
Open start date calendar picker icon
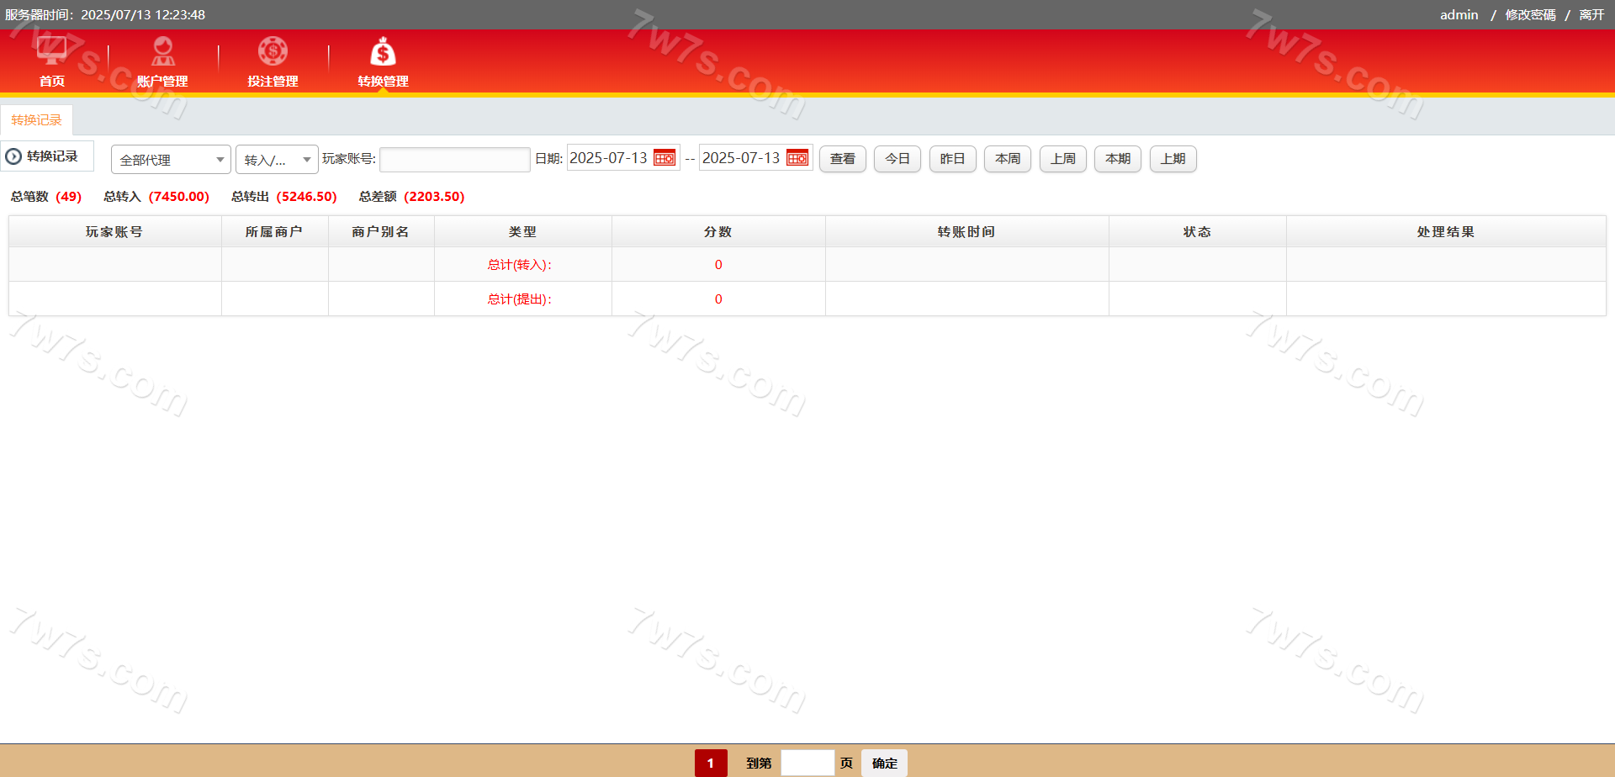(x=665, y=158)
